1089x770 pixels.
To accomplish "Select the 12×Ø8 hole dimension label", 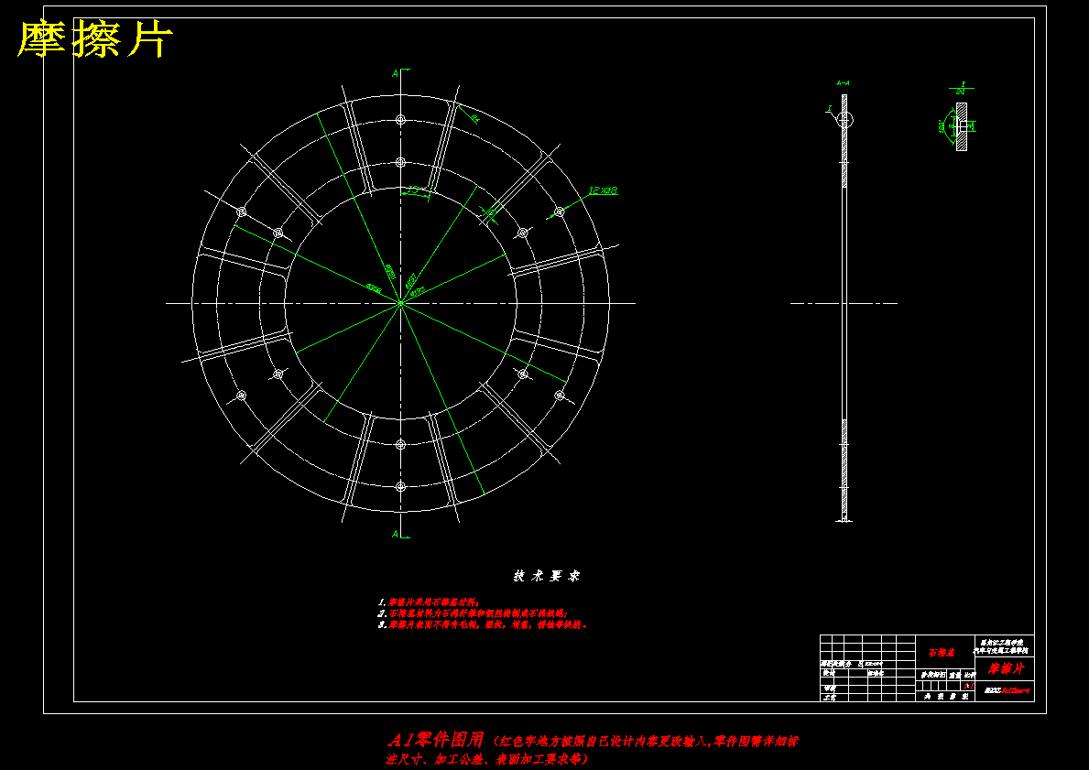I will point(603,190).
